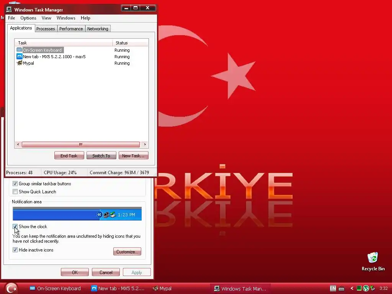
Task: Click the Maxthon MX5 icon in task list
Action: click(19, 57)
